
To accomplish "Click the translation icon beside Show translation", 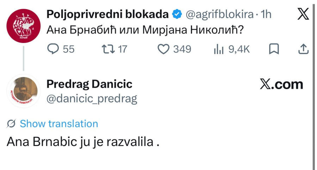I will click(11, 124).
